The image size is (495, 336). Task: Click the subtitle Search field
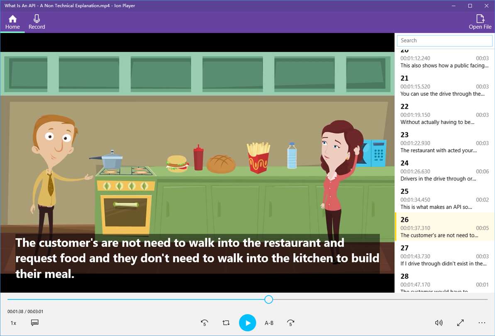coord(444,40)
